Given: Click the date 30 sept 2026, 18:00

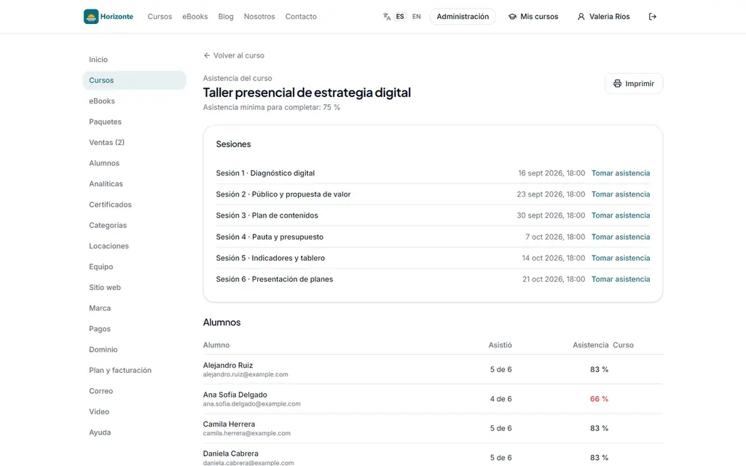Looking at the screenshot, I should (x=551, y=216).
